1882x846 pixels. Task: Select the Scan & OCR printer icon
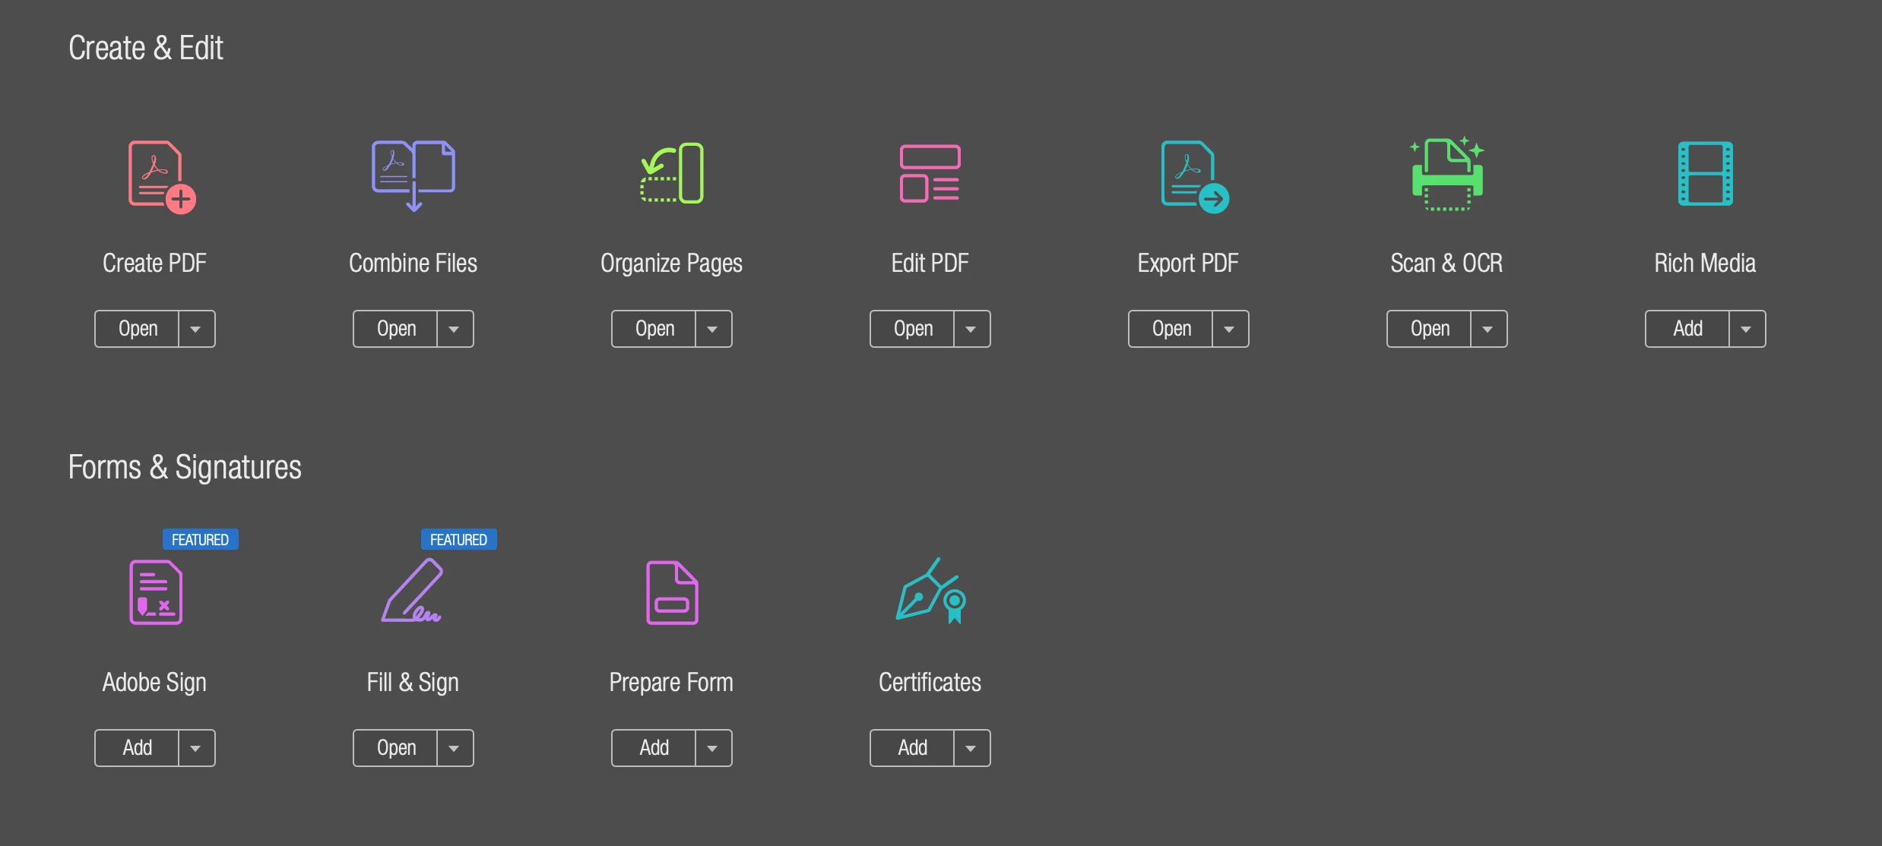1446,175
